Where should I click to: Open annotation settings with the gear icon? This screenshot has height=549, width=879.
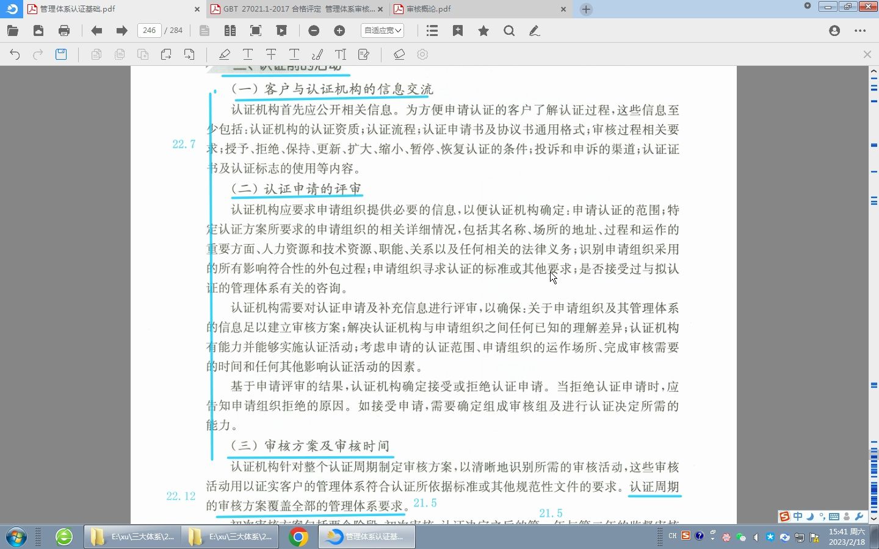click(x=422, y=54)
